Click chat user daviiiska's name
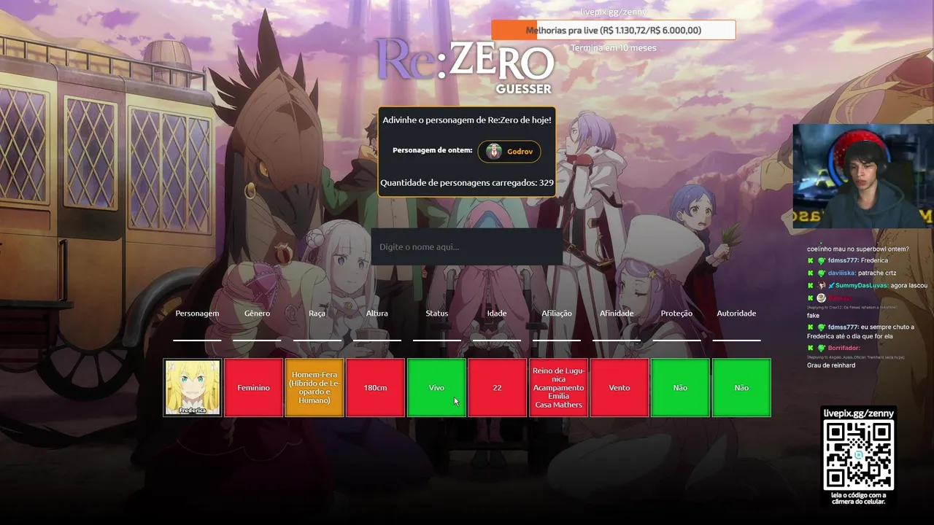This screenshot has height=525, width=934. tap(841, 273)
